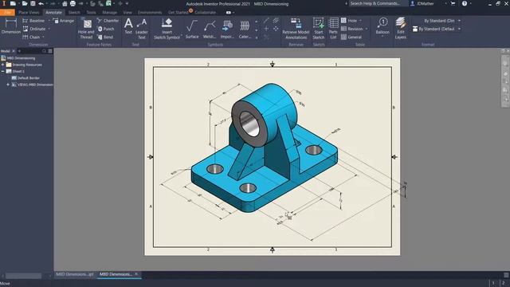Viewport: 510px width, 287px height.
Task: Close the active MBD Dimensioni... document tab
Action: [x=136, y=274]
